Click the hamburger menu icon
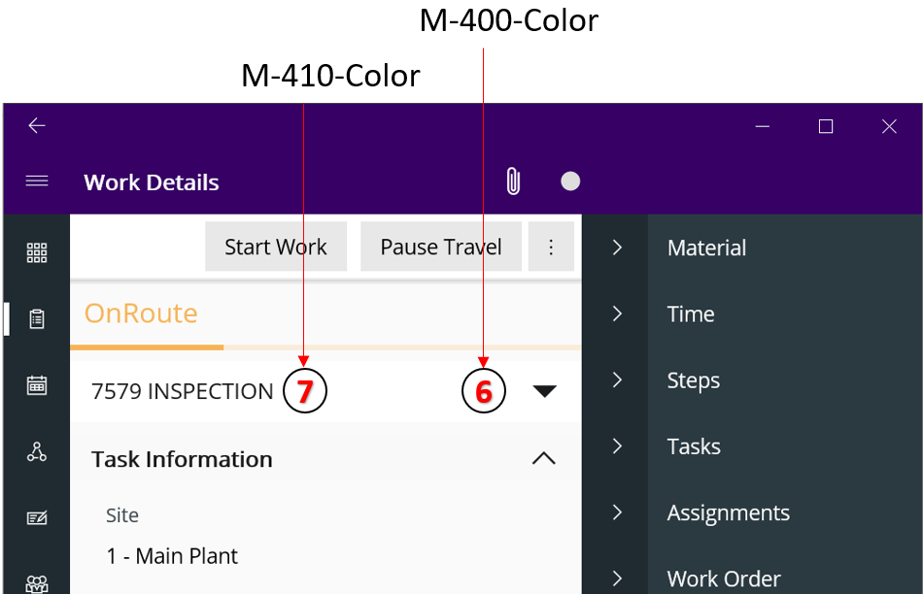Screen dimensions: 923x594 tap(36, 181)
